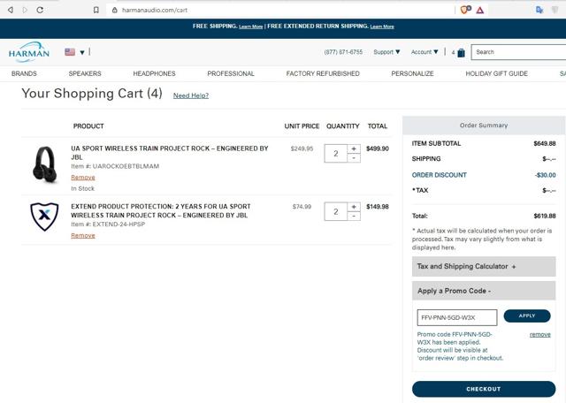566x403 pixels.
Task: Click the Need Help? link
Action: (191, 95)
